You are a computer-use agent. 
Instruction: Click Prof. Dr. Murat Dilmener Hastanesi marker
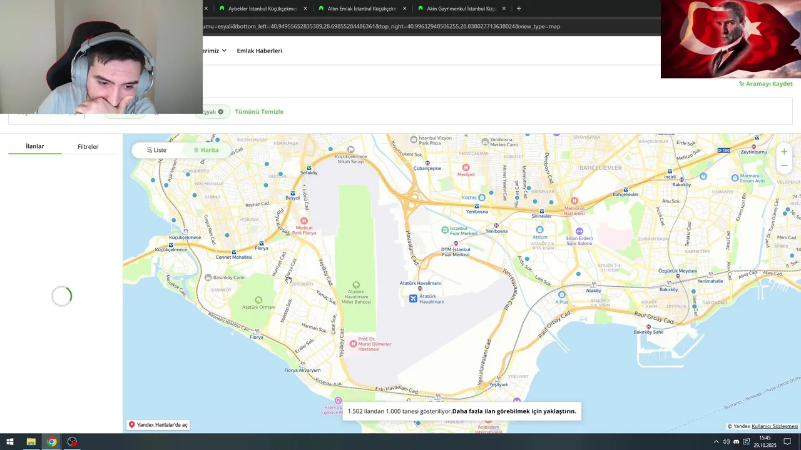pos(354,343)
